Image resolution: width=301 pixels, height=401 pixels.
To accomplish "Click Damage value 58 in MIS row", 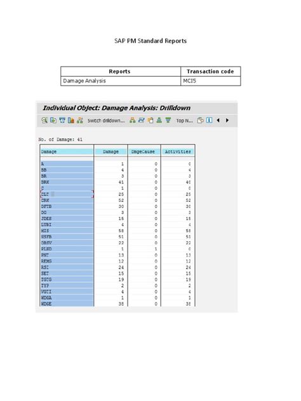I will 121,231.
